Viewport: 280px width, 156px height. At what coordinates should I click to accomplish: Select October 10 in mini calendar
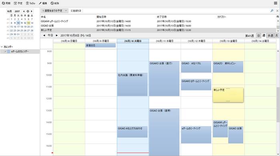pos(18,23)
